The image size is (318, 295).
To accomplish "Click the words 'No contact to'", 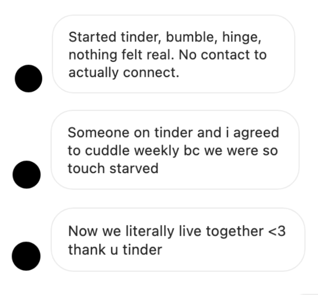I will (x=223, y=55).
